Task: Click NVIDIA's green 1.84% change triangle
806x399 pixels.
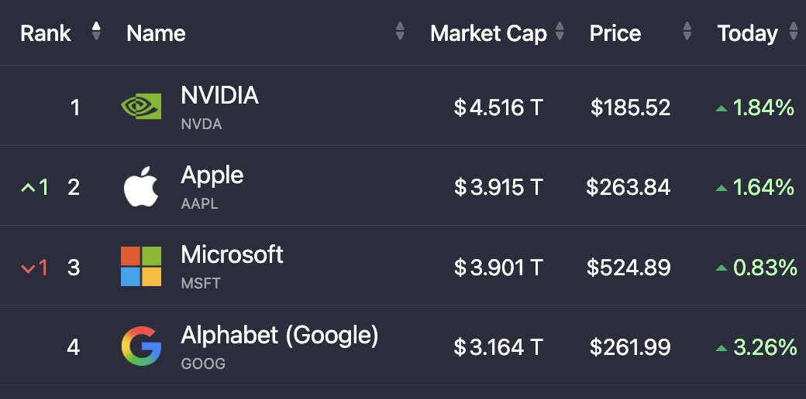Action: (722, 108)
